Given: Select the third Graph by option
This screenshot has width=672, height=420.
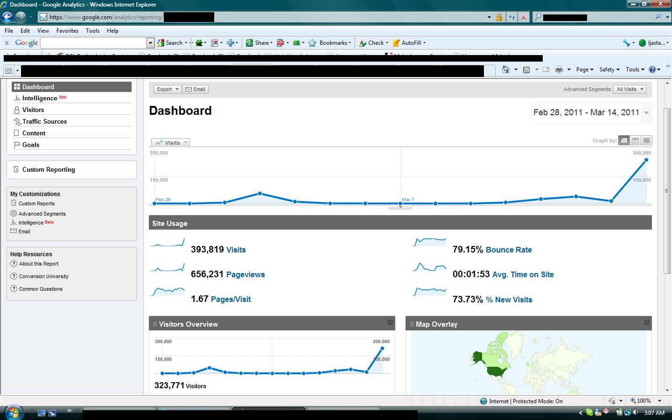Looking at the screenshot, I should [x=646, y=140].
